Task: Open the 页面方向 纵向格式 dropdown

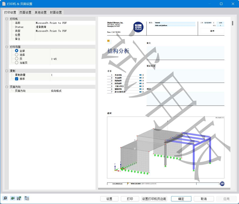Action: 73,91
